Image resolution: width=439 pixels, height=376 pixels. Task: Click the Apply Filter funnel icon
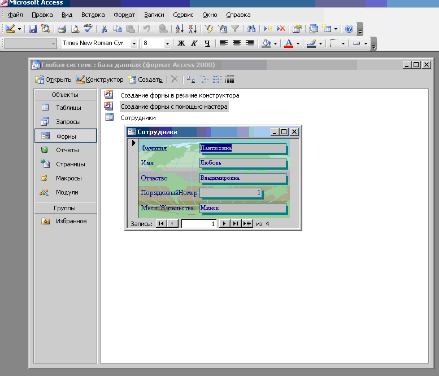pos(235,29)
